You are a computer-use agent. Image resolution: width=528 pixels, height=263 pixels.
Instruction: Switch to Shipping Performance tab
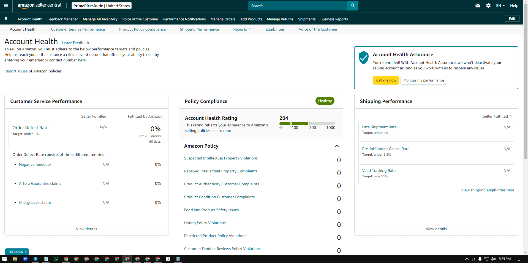tap(200, 29)
